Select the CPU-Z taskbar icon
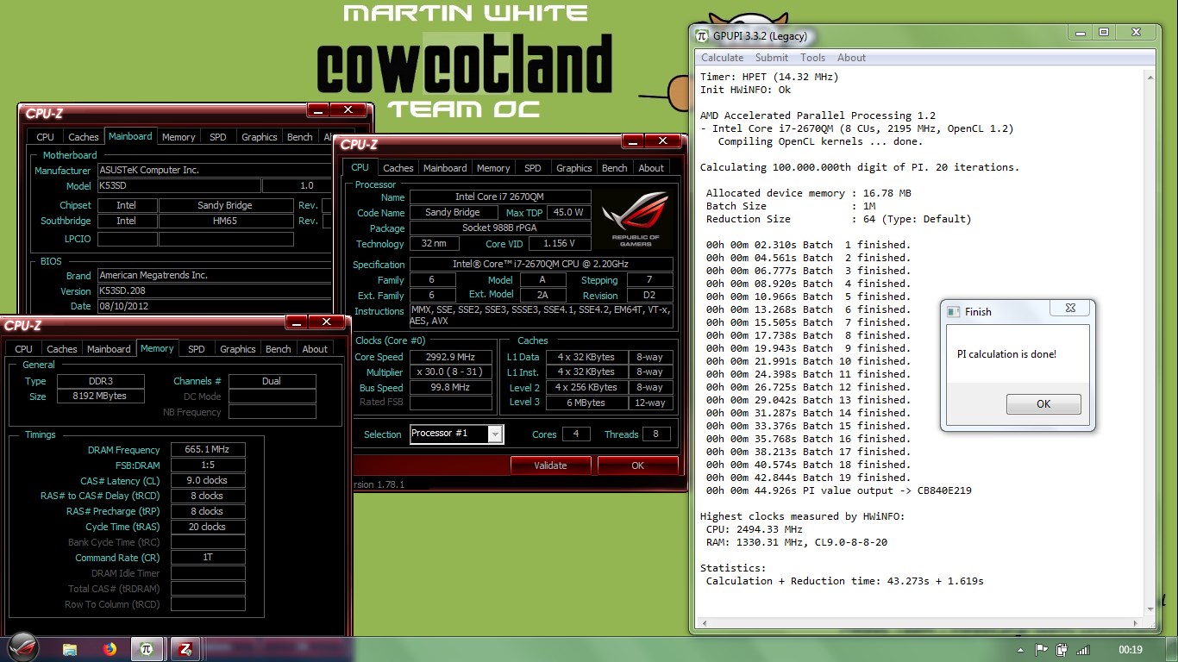 pos(185,649)
